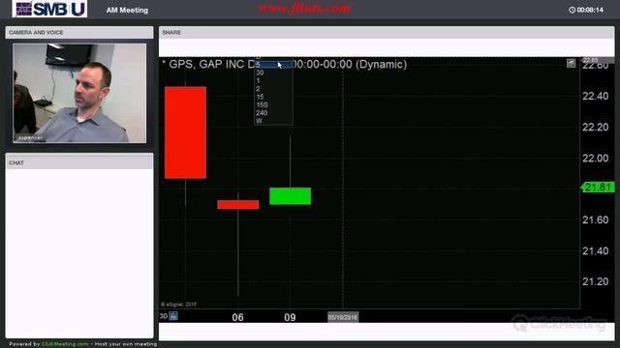Click the green candlestick for day 09
Viewport: 620px width, 348px height.
click(x=291, y=196)
